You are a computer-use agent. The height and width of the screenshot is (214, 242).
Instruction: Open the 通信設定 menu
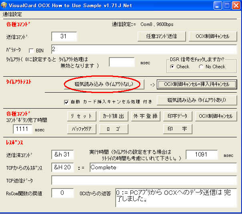pyautogui.click(x=12, y=14)
